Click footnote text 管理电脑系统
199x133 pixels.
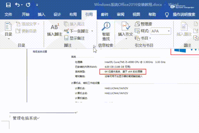pos(25,118)
